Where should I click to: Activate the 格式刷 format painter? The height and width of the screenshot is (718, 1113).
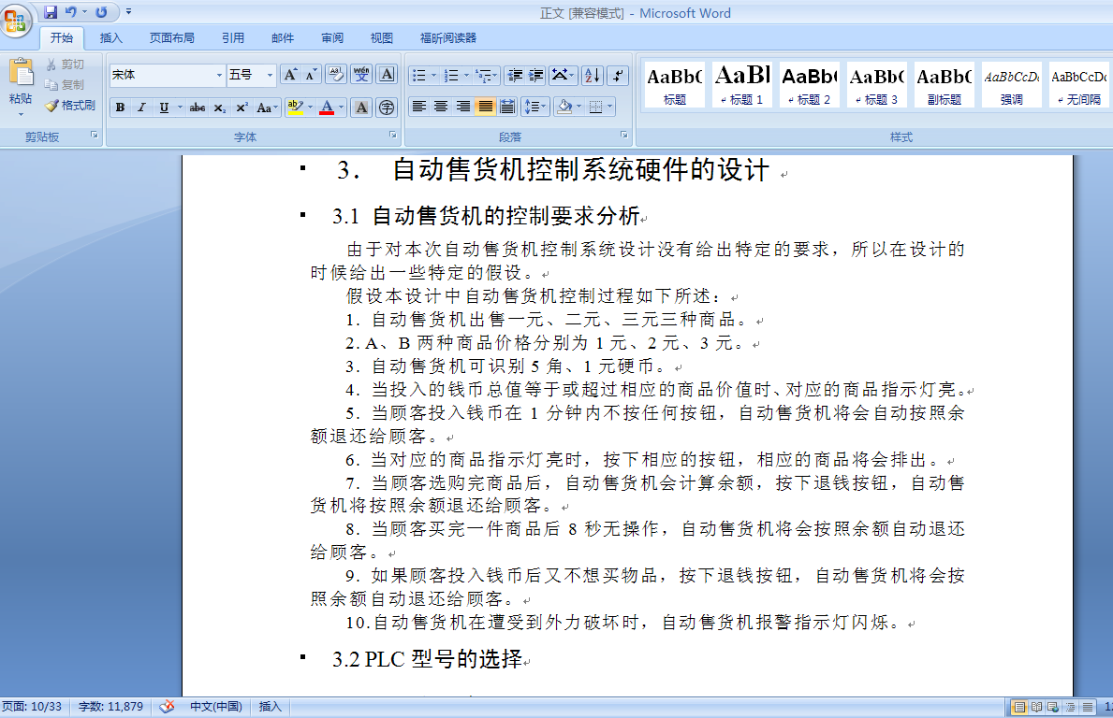70,106
